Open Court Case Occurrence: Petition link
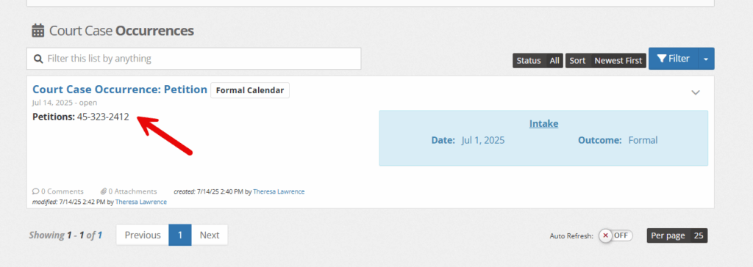 [x=120, y=89]
